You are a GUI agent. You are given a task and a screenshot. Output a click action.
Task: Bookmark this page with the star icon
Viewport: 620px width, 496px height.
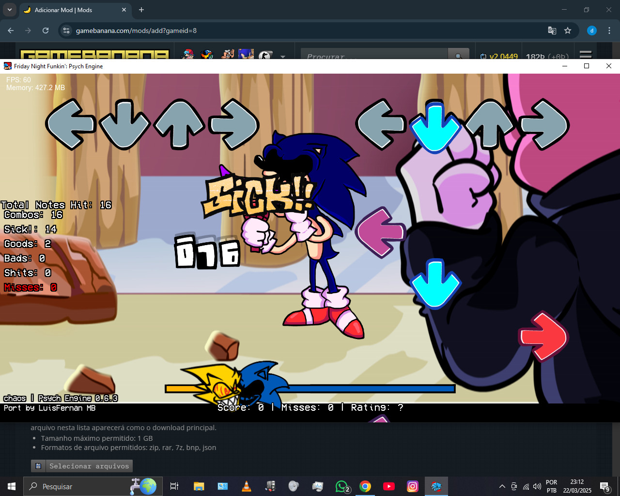tap(568, 31)
